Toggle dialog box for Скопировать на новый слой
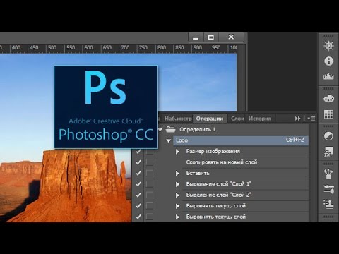The width and height of the screenshot is (339, 254). tap(150, 162)
